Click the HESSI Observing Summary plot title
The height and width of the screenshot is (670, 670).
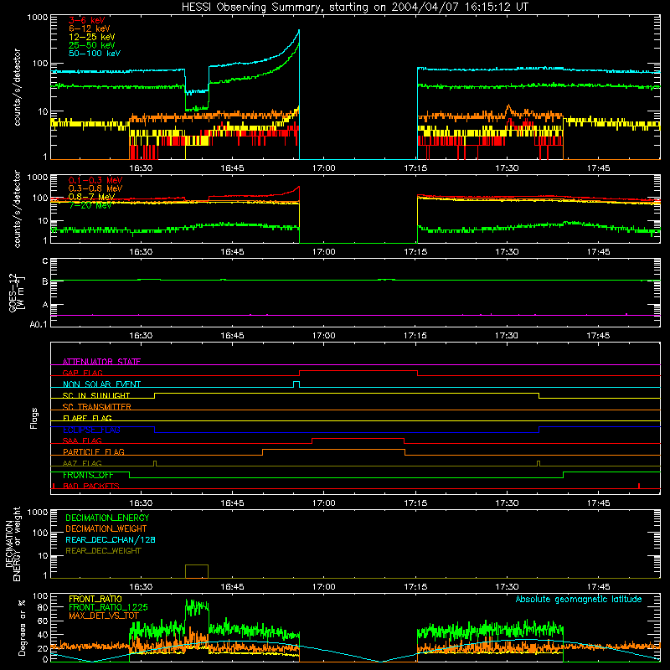355,8
